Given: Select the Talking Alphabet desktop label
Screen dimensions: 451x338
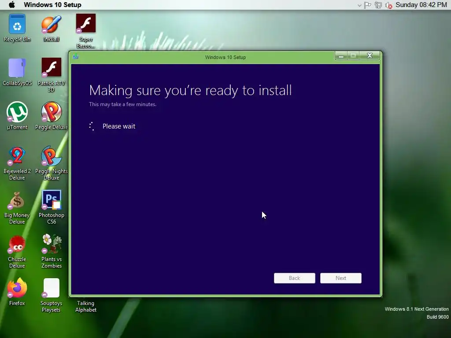Looking at the screenshot, I should pyautogui.click(x=86, y=306).
